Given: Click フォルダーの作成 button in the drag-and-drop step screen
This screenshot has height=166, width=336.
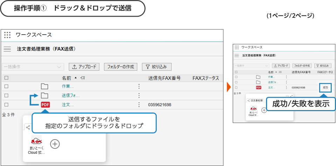Looking at the screenshot, I should [120, 67].
